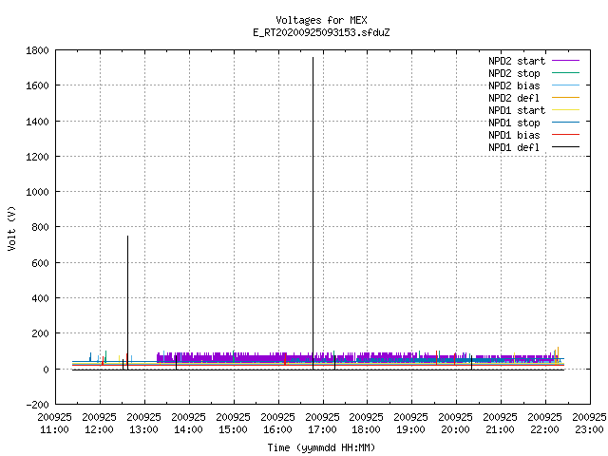Click the orange NPD2 defl spike after 22:00
Viewport: 608px width, 456px height.
click(x=558, y=354)
